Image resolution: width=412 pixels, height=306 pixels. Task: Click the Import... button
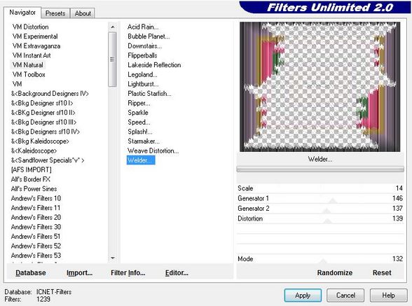[79, 272]
